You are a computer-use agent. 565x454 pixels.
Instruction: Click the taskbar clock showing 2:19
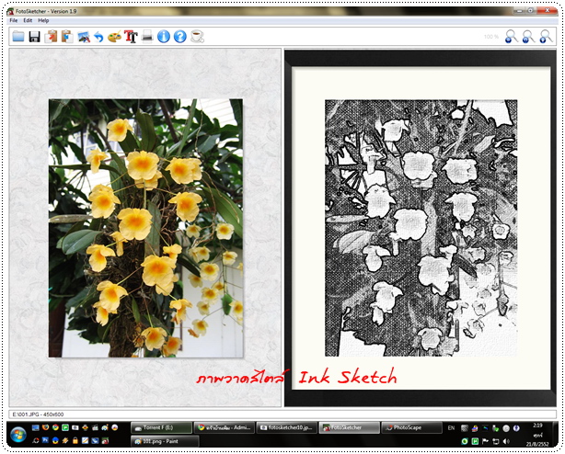pos(536,426)
